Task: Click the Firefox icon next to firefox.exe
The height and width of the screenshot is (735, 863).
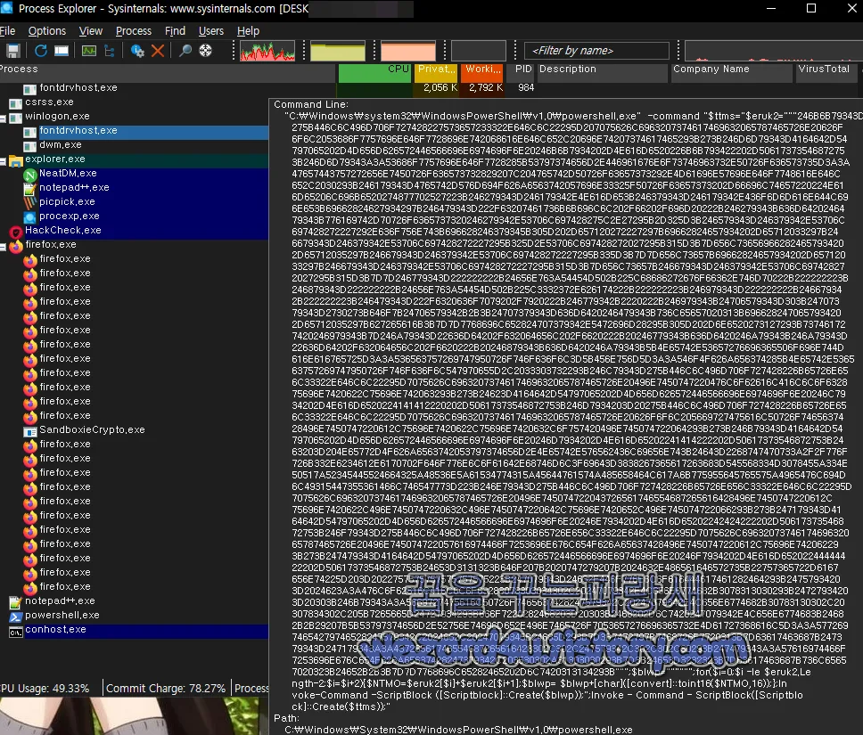Action: 15,245
